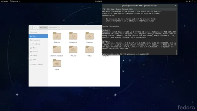
Task: Open the terminal Search menu
Action: (118, 9)
